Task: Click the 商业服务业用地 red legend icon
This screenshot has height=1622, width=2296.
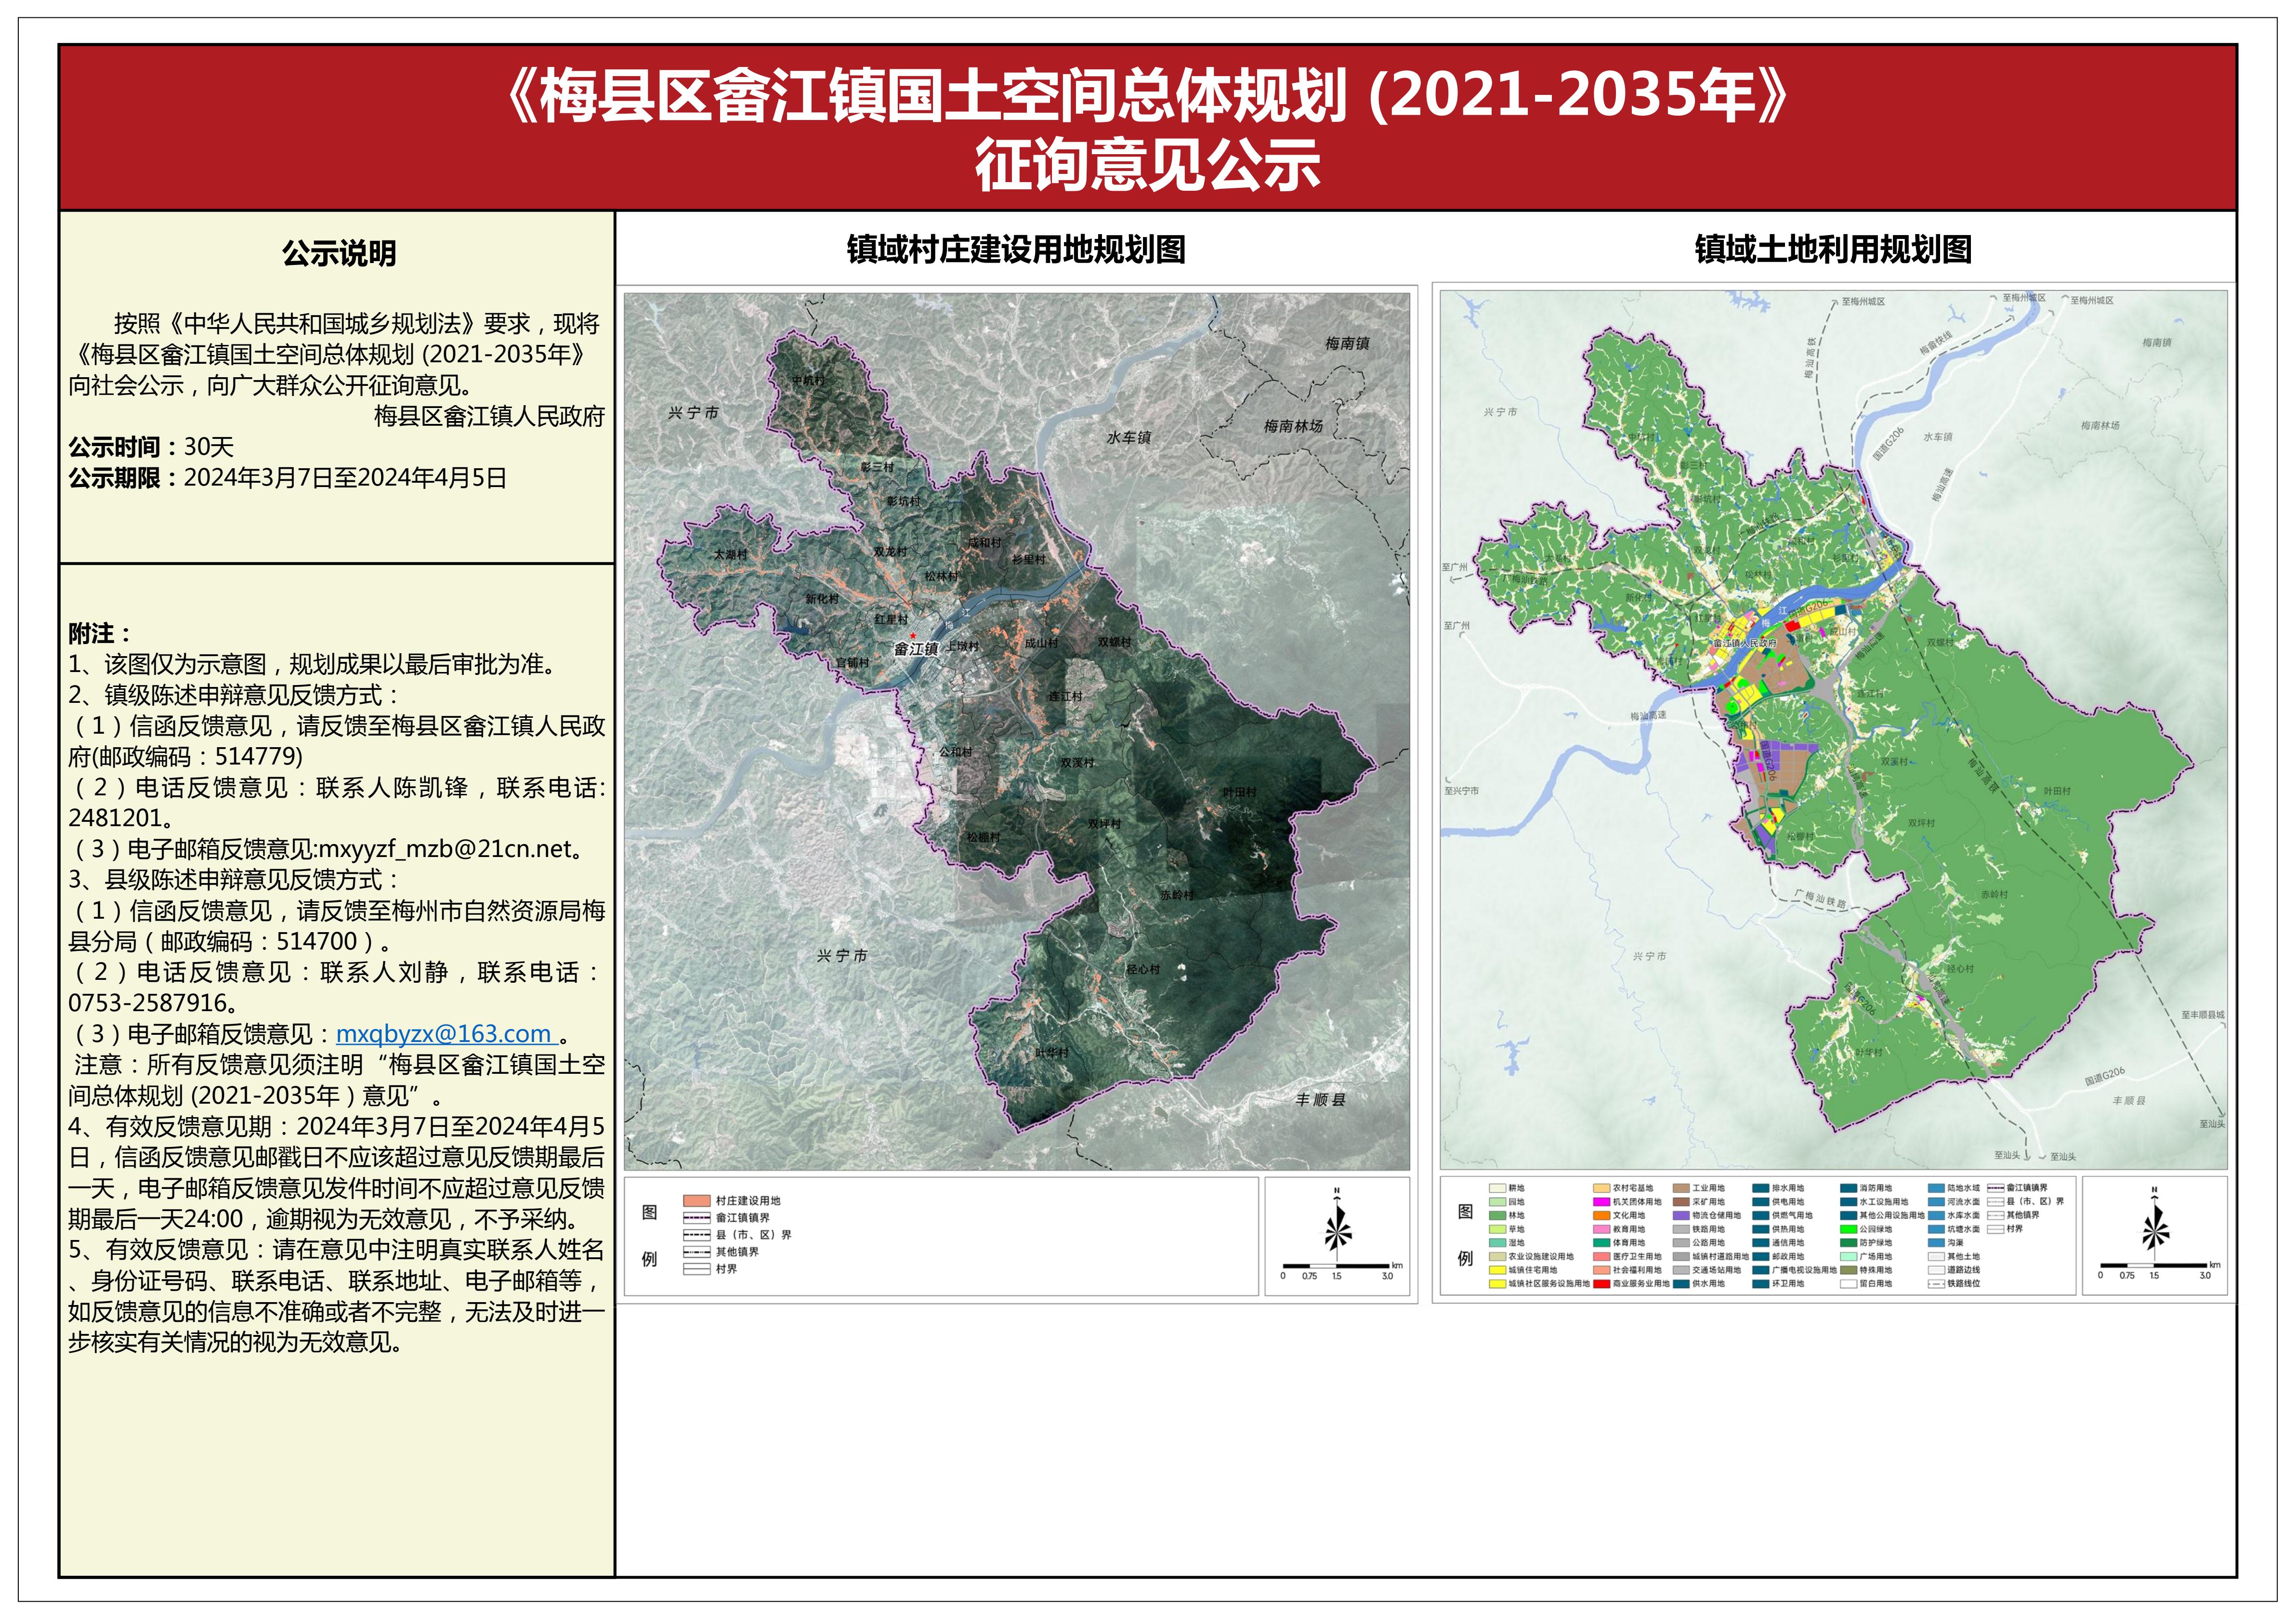Action: point(1603,1283)
